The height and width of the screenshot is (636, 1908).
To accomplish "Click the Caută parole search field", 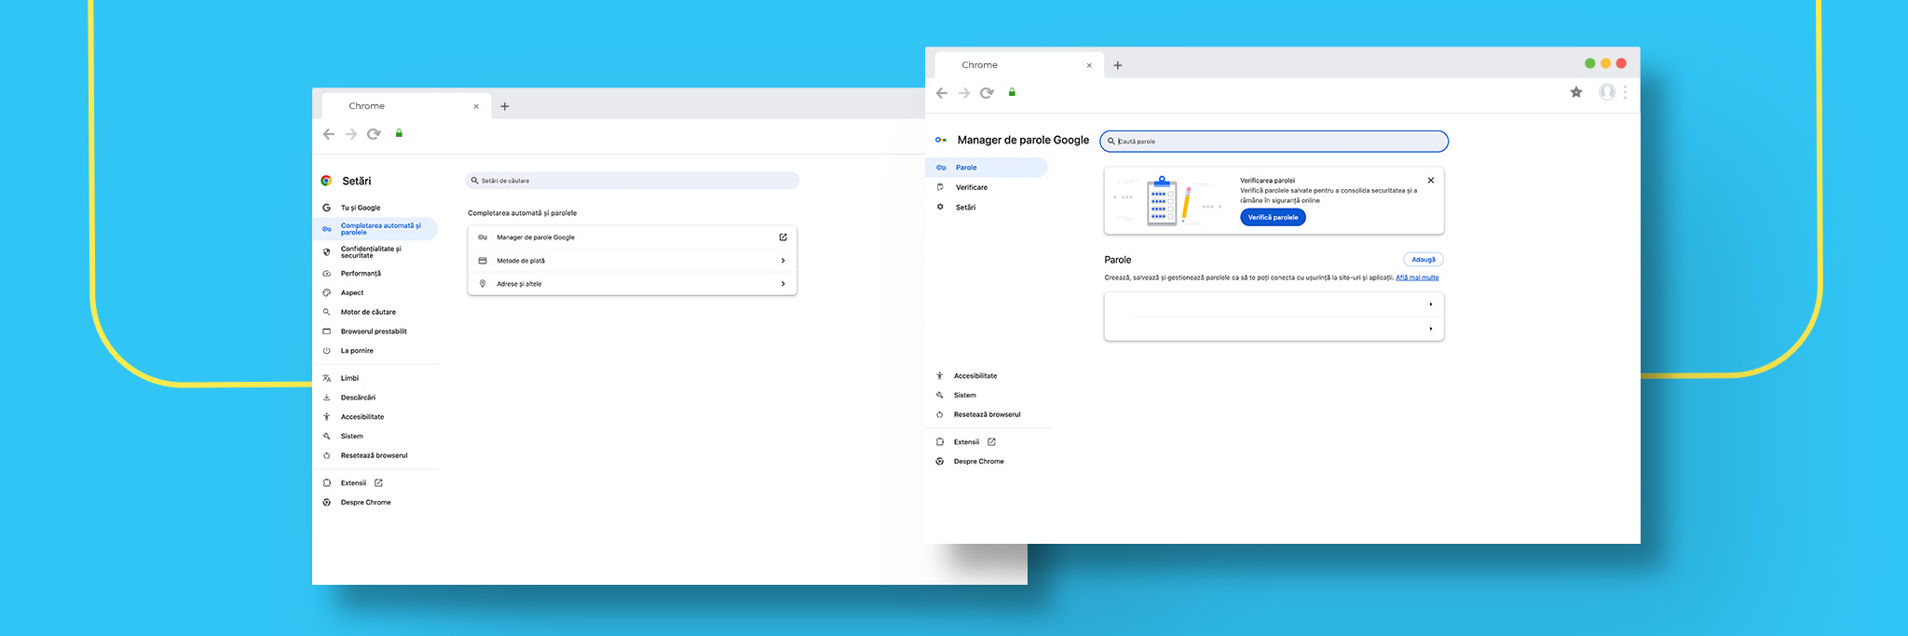I will (1276, 142).
